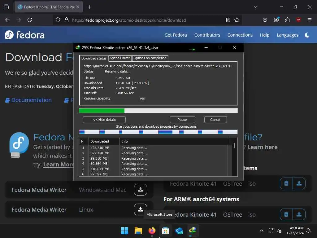The width and height of the screenshot is (317, 238).
Task: Open Documentation link
Action: coord(28,100)
